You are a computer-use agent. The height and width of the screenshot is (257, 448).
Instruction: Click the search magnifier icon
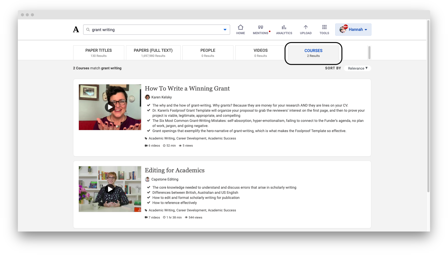pos(88,30)
